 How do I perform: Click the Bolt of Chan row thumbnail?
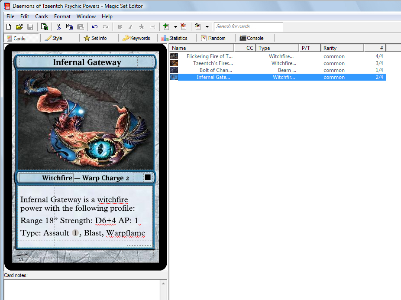point(174,70)
